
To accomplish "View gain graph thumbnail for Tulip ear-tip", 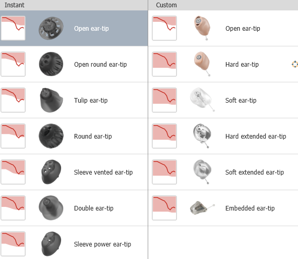I will pyautogui.click(x=13, y=100).
